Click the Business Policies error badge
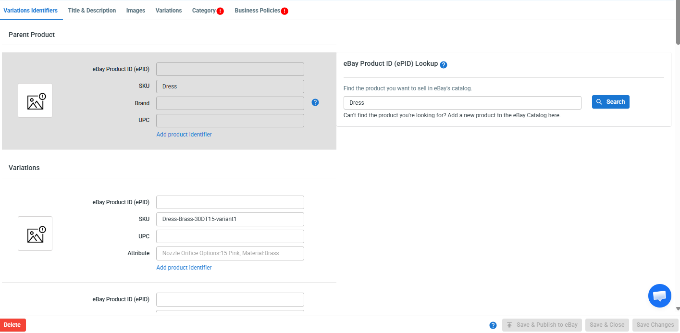 pos(284,11)
